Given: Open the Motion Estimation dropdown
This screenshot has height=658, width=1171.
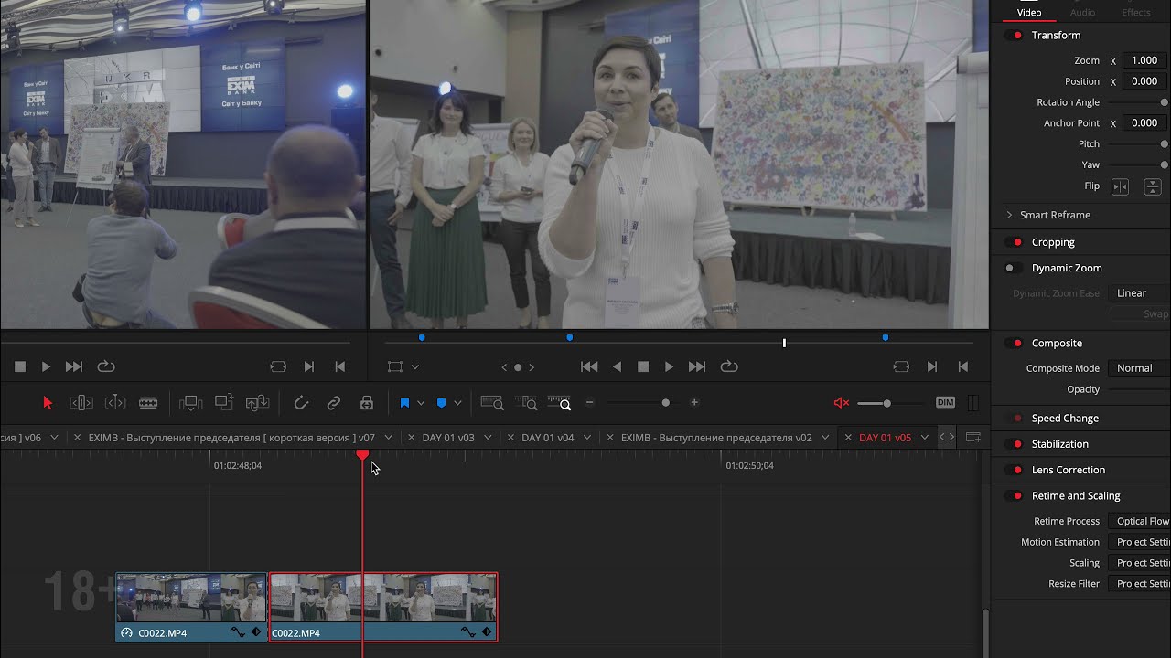Looking at the screenshot, I should coord(1139,542).
